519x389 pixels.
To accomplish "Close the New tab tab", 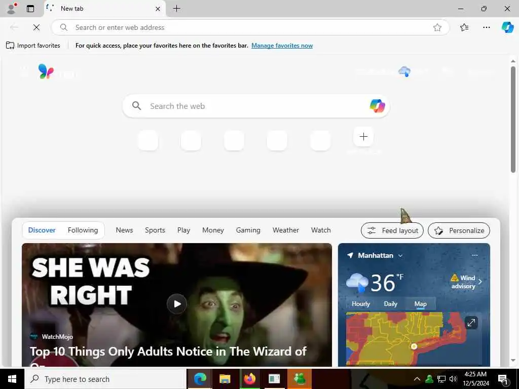I will pos(158,9).
